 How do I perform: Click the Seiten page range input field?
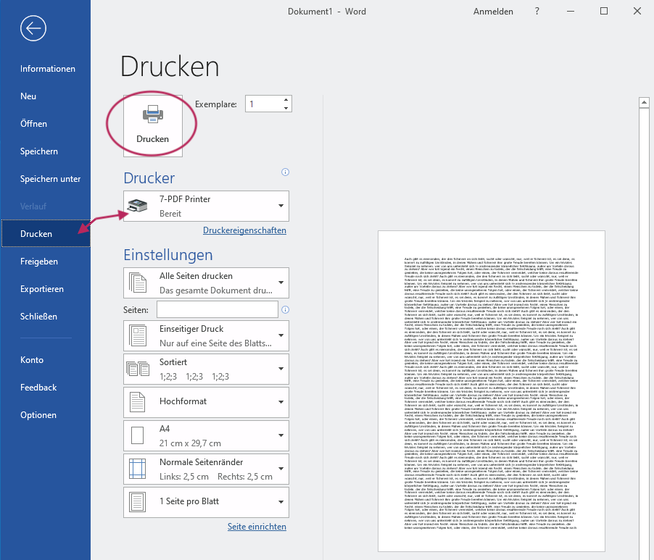[x=218, y=309]
